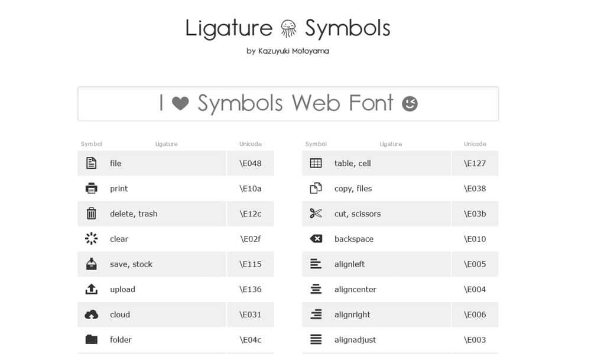Select the alignadjust icon
This screenshot has width=591, height=354.
316,340
